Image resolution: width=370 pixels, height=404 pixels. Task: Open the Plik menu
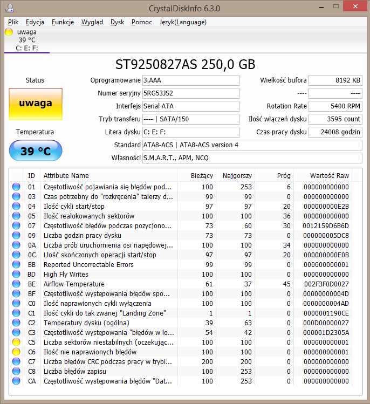13,22
